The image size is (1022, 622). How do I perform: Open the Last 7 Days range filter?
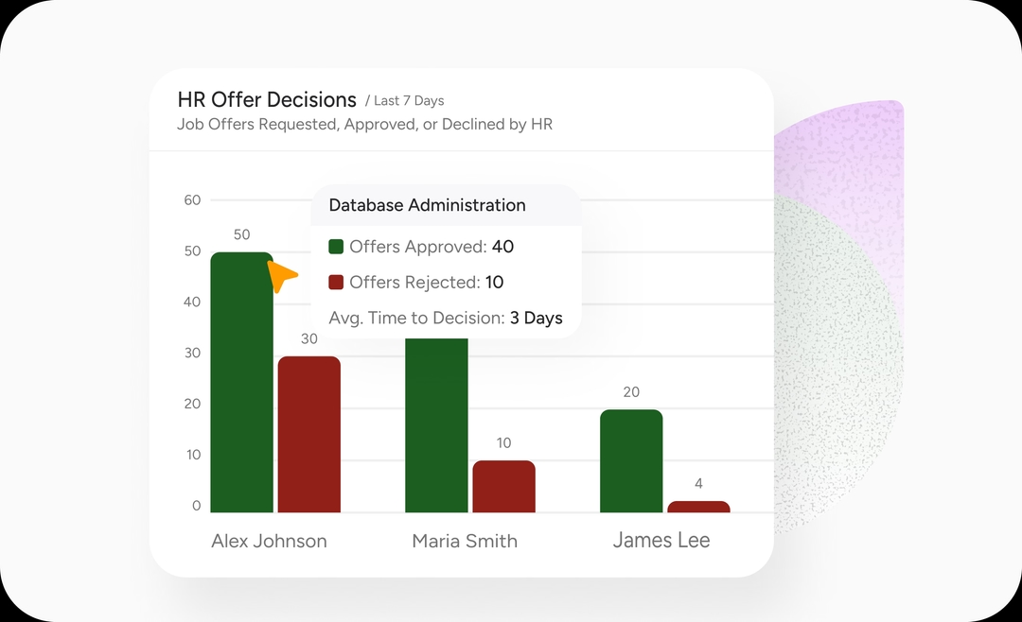(408, 101)
